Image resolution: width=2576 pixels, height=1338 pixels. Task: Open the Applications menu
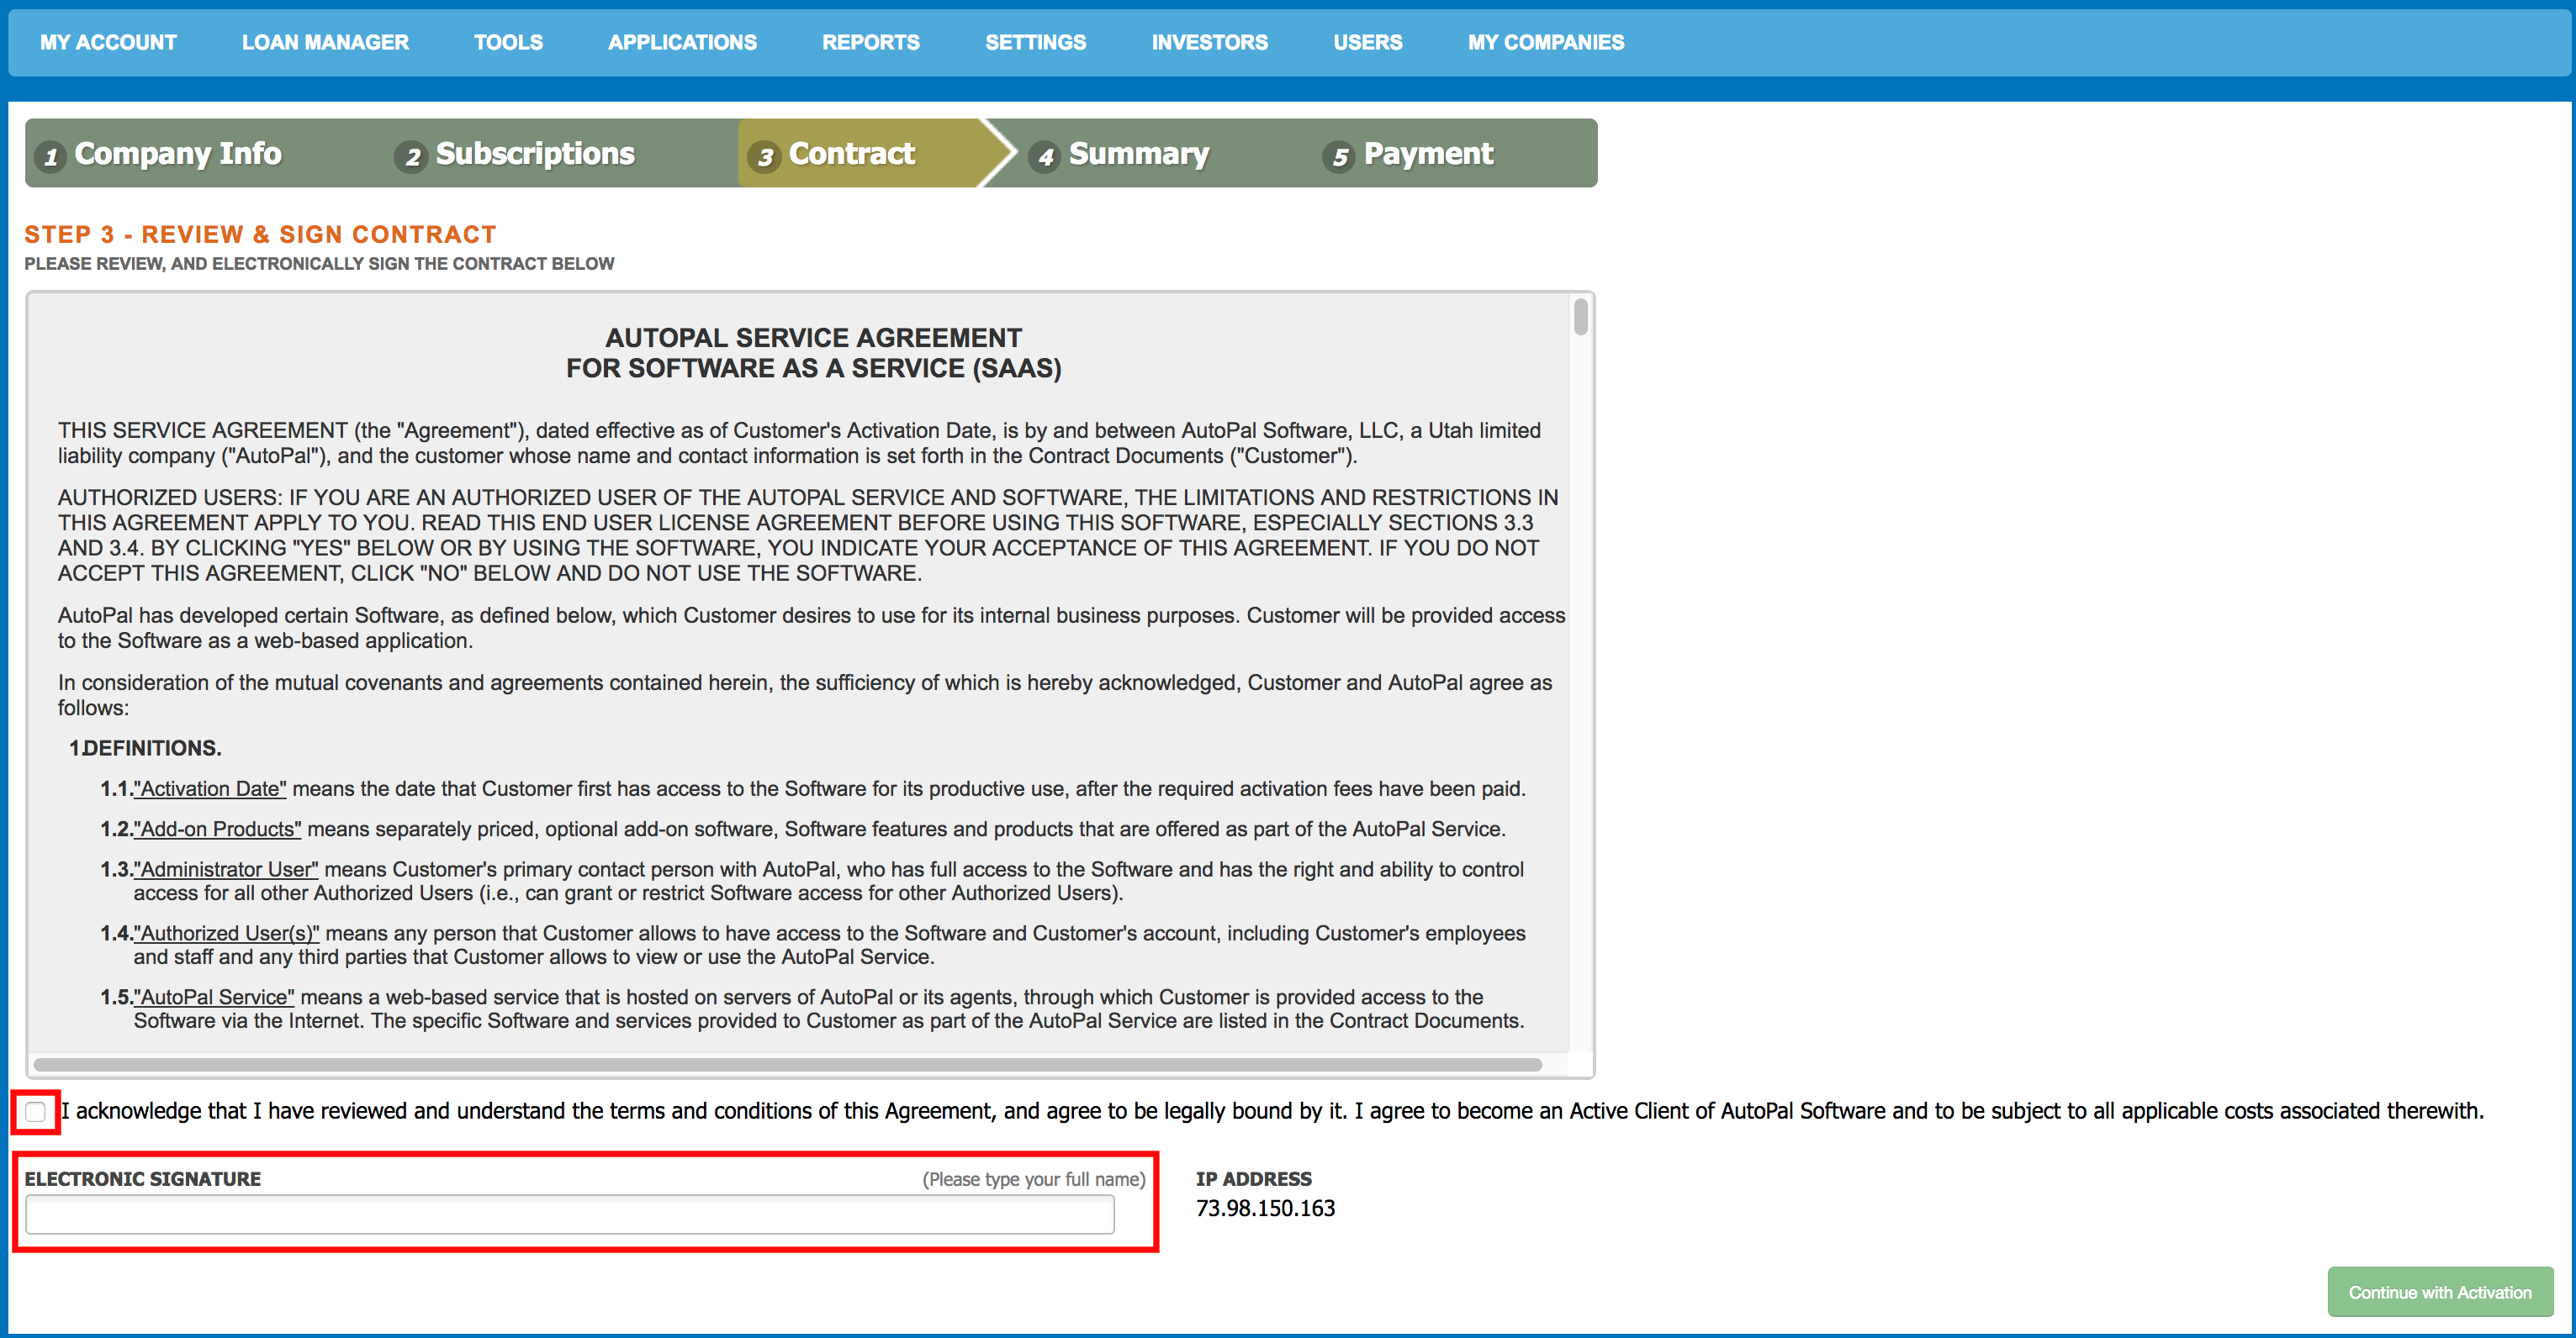point(682,42)
